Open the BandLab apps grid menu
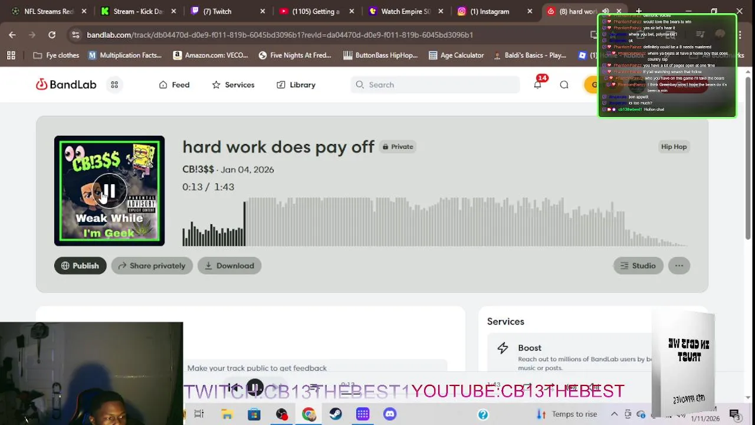Viewport: 755px width, 425px height. pos(114,84)
